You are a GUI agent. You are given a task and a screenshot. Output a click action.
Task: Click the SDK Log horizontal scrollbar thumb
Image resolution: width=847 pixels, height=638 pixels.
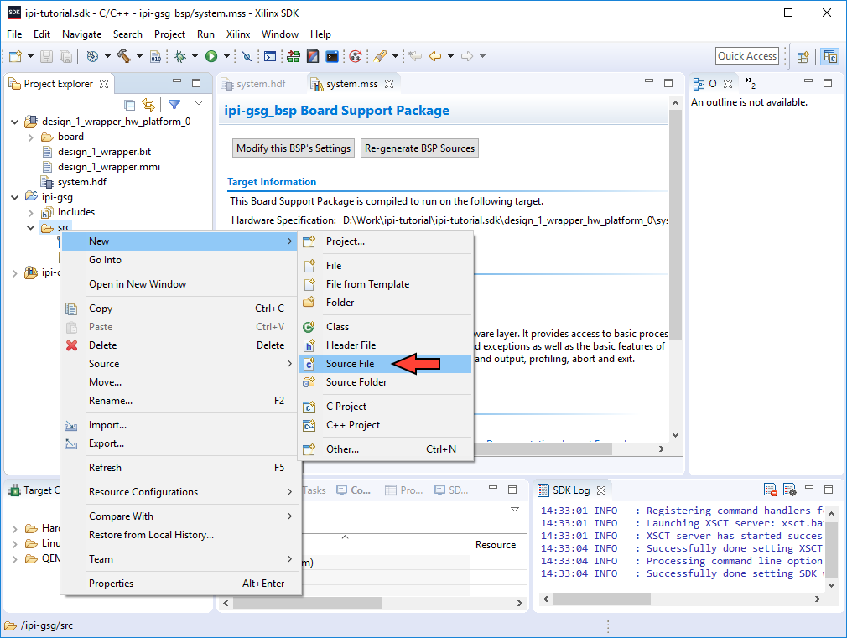coord(602,599)
